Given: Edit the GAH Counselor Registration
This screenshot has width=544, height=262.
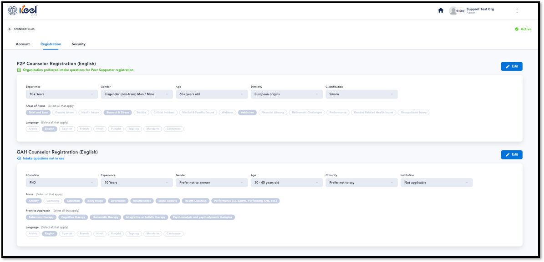Looking at the screenshot, I should [511, 155].
